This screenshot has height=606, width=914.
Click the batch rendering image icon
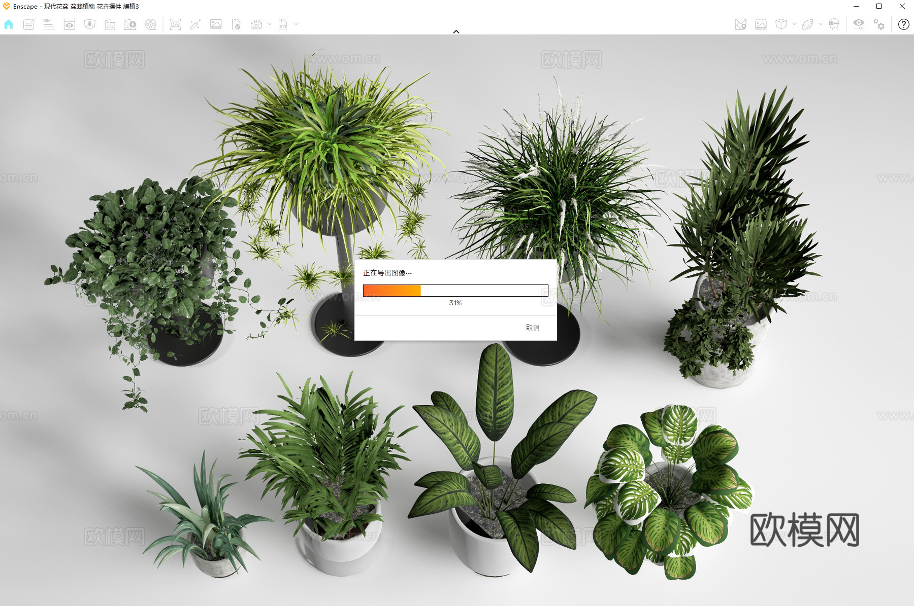216,24
